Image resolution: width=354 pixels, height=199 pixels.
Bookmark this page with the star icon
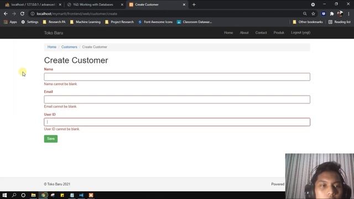313,14
